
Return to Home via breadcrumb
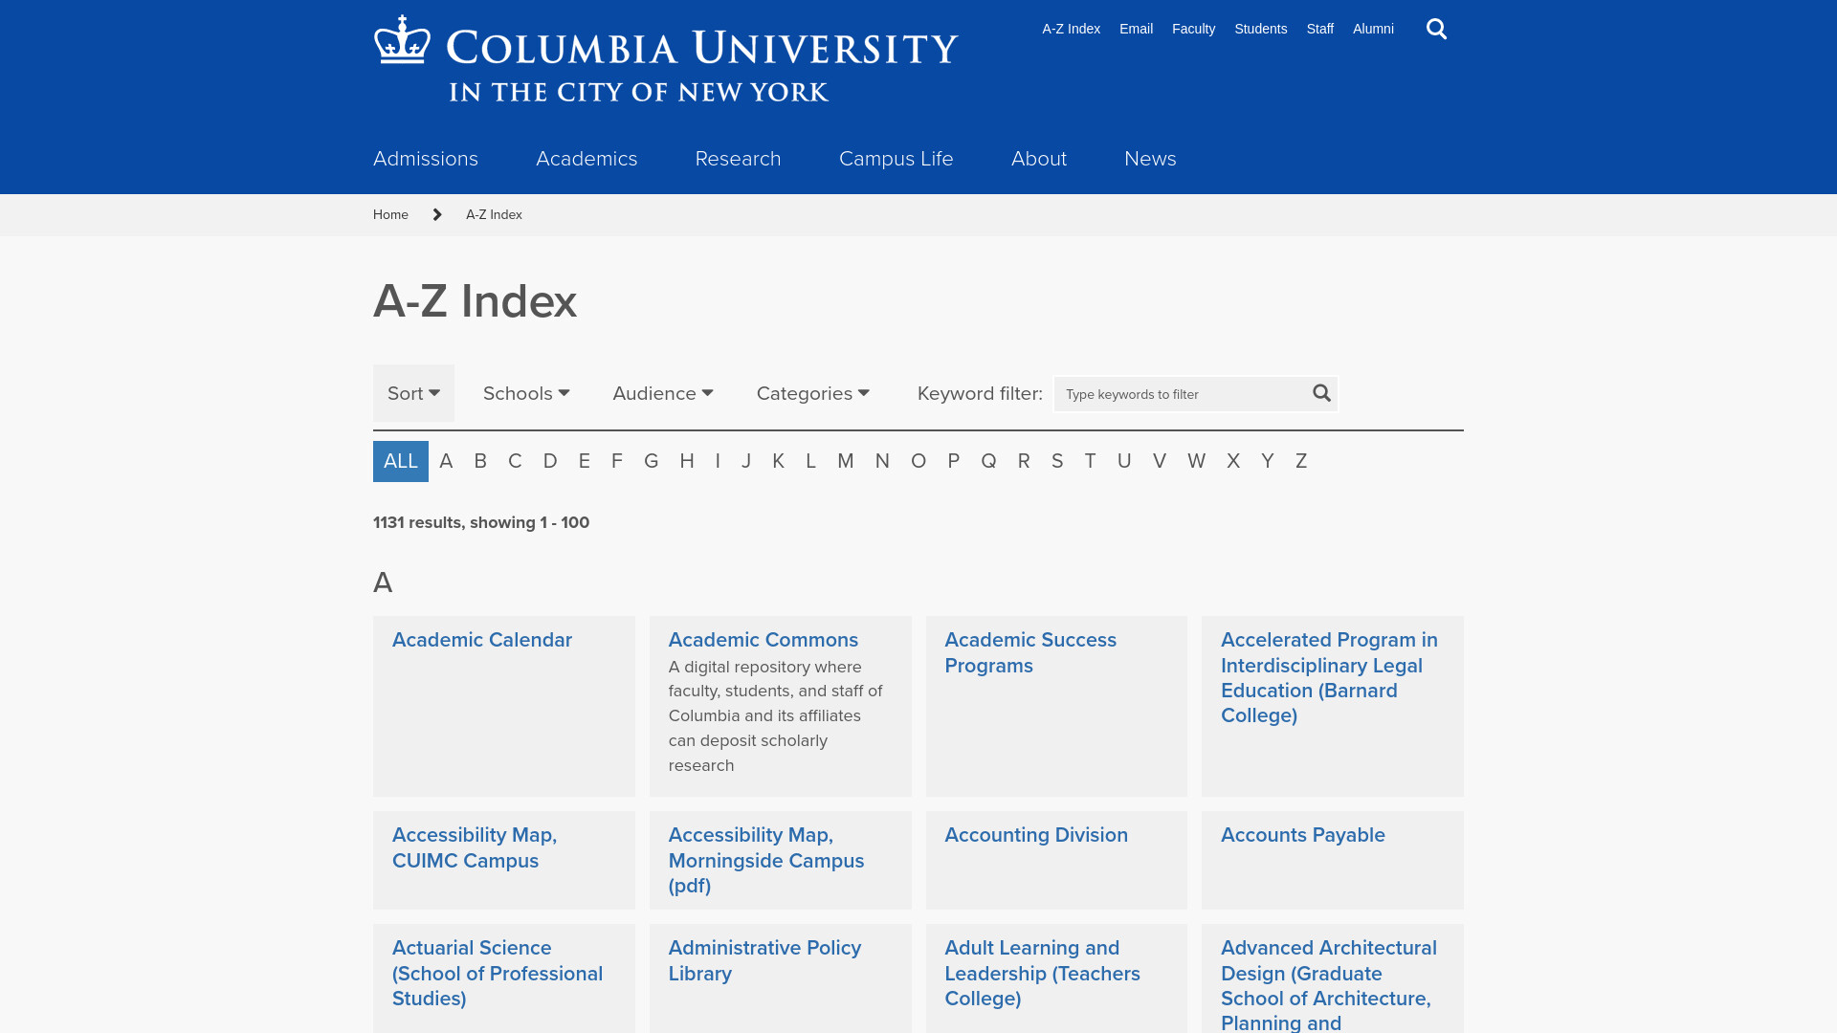pos(390,214)
